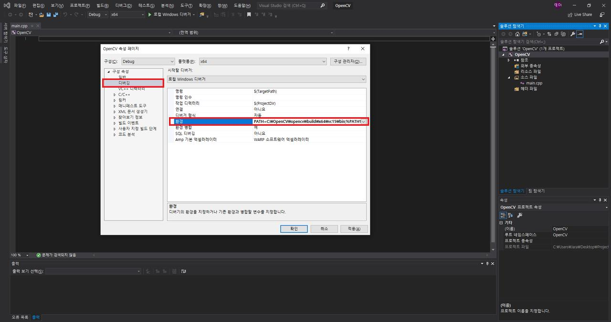611x322 pixels.
Task: Click the New Project toolbar icon
Action: (31, 14)
